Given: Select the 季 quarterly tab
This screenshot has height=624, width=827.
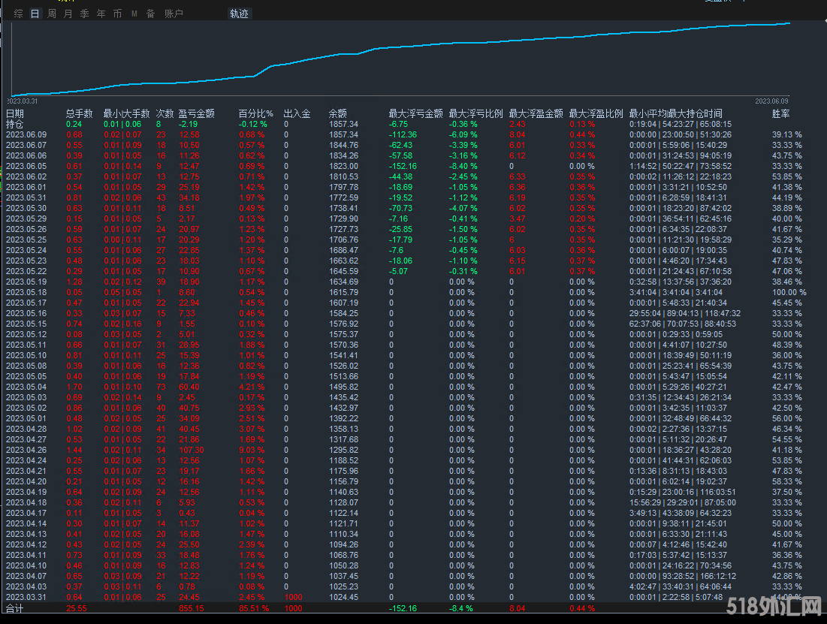Looking at the screenshot, I should (x=84, y=14).
